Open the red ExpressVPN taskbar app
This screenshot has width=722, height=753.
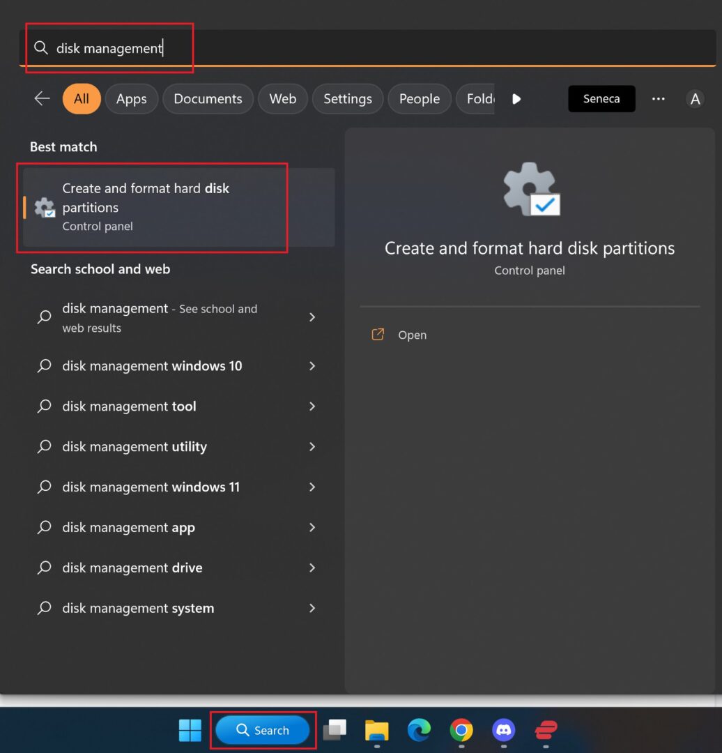(546, 730)
